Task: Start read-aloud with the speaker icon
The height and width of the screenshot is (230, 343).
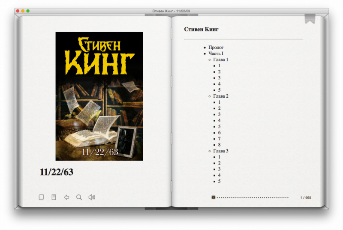Action: pos(92,197)
